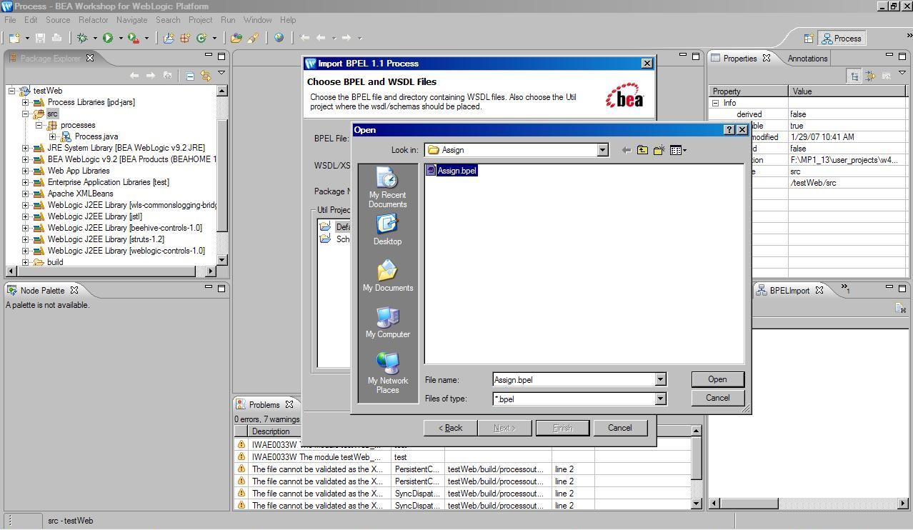This screenshot has width=913, height=530.
Task: Select the Problems tab
Action: point(264,404)
